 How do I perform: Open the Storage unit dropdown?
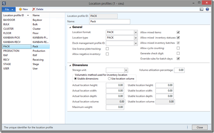pos(126,70)
